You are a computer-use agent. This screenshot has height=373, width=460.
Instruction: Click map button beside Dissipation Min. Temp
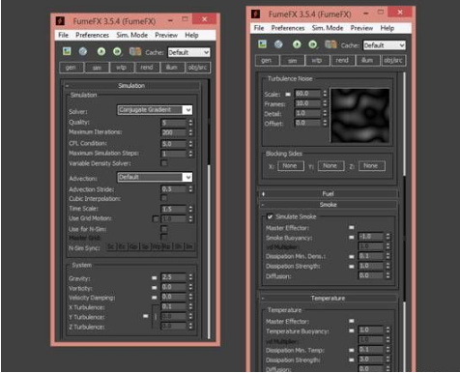point(352,350)
